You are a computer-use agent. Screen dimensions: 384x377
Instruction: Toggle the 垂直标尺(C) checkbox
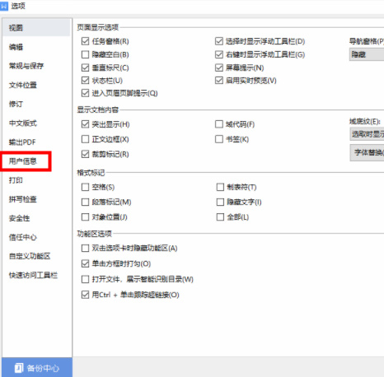pyautogui.click(x=85, y=67)
